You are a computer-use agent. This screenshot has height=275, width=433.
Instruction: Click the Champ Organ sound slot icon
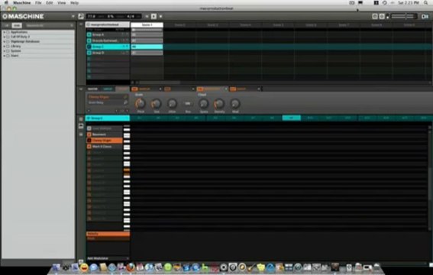(89, 141)
